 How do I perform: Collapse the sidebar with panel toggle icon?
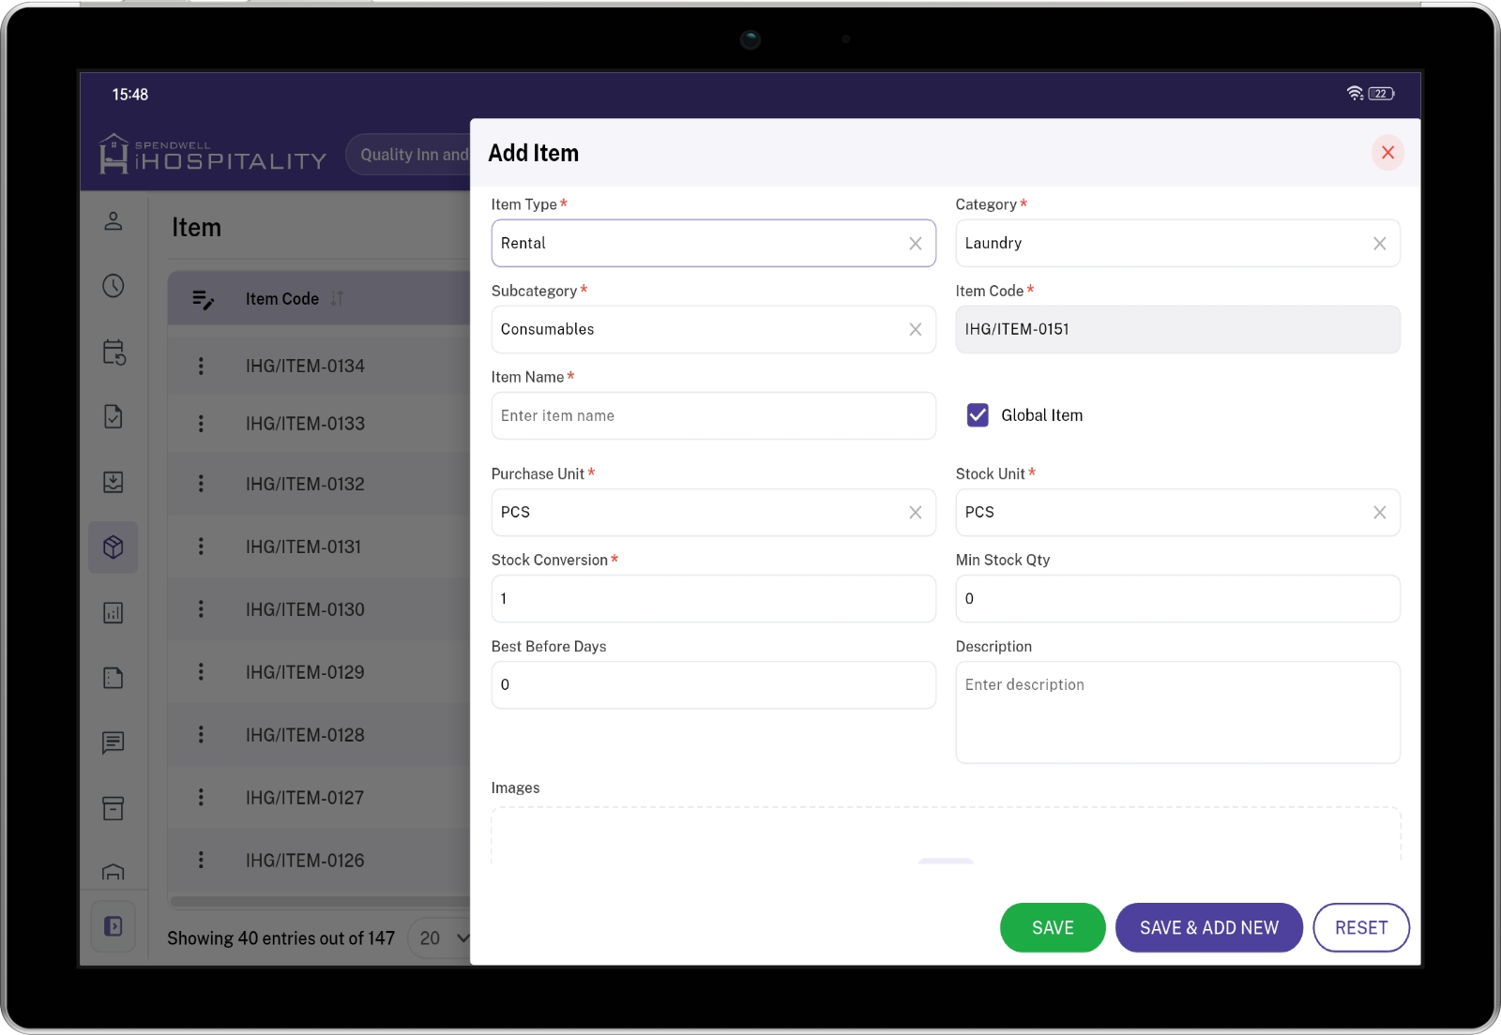(114, 926)
